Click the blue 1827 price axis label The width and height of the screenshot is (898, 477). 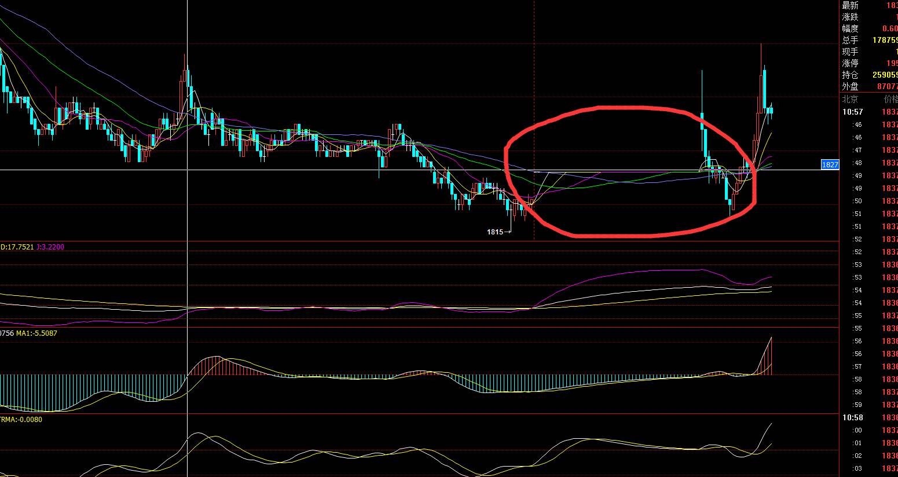[x=830, y=165]
